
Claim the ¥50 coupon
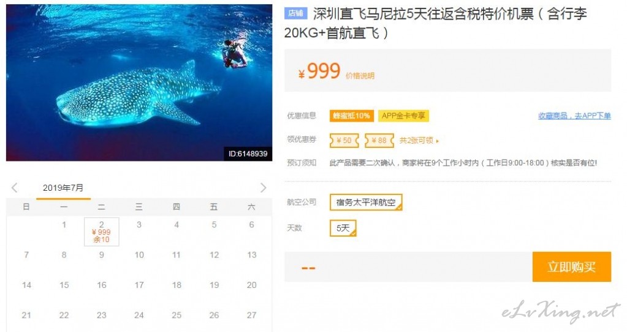pos(344,141)
